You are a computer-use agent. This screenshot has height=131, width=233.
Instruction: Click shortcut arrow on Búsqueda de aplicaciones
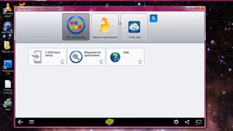click(x=101, y=61)
